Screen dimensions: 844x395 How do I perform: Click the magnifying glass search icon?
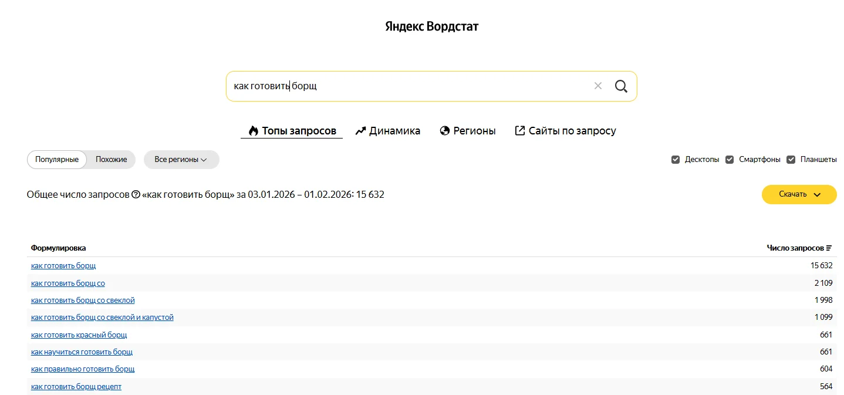621,86
